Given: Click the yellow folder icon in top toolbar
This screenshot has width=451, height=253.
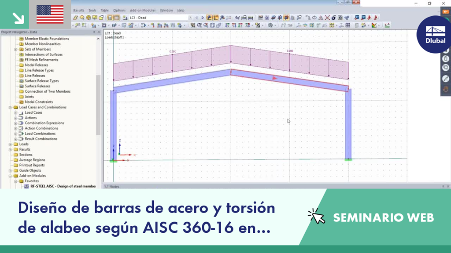Looking at the screenshot, I should [x=101, y=18].
